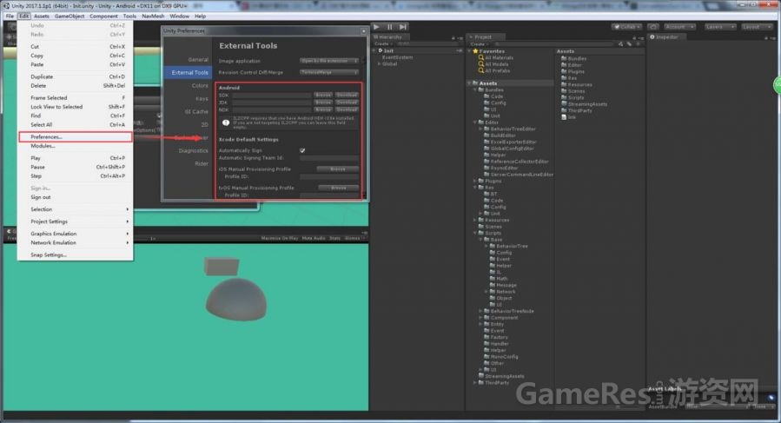The width and height of the screenshot is (781, 423).
Task: Open the NavMesh menu
Action: tap(152, 16)
